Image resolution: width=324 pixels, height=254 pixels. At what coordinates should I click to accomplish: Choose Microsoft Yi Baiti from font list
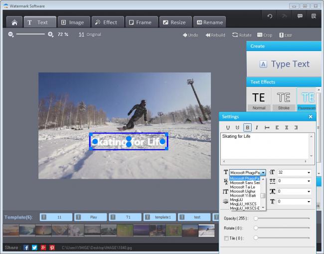[x=245, y=196]
